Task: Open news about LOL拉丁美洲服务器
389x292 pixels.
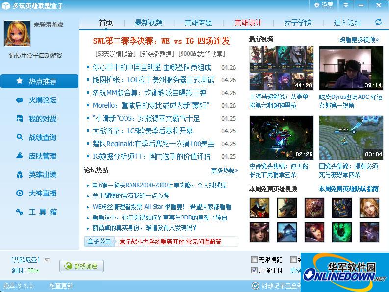Action: 154,80
